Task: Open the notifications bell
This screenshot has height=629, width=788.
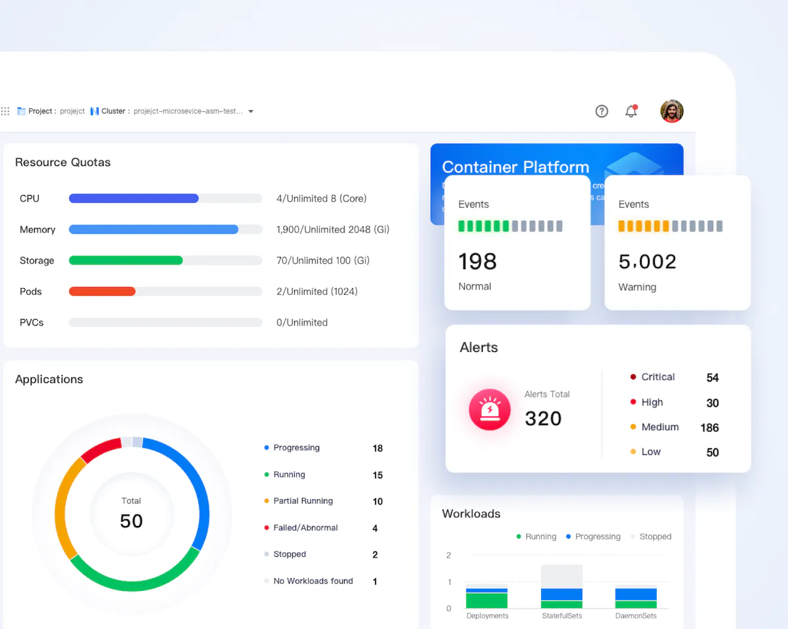Action: (x=631, y=111)
